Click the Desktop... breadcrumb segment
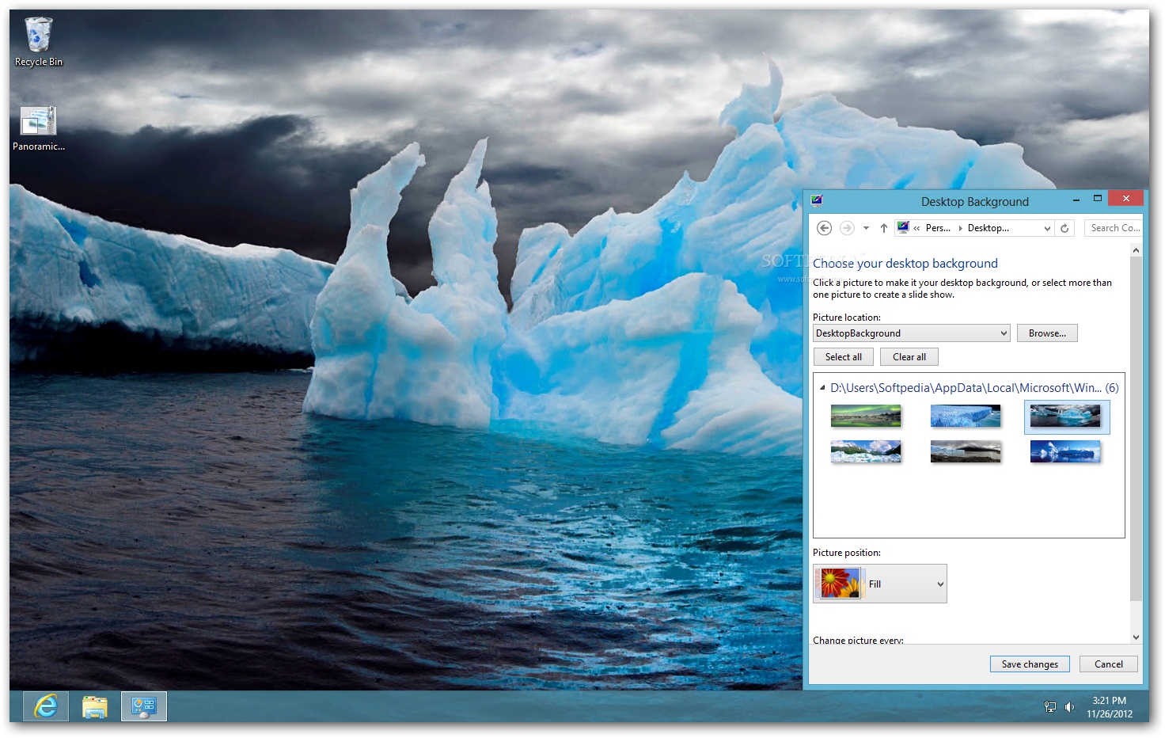Image resolution: width=1165 pixels, height=738 pixels. pyautogui.click(x=989, y=228)
